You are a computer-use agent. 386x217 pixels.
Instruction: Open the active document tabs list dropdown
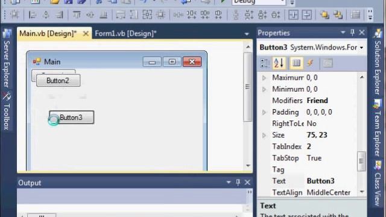tap(247, 34)
